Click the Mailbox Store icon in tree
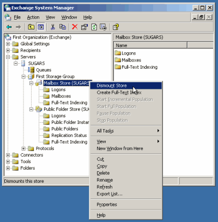Viewport: 218px width, 222px height. coord(39,83)
